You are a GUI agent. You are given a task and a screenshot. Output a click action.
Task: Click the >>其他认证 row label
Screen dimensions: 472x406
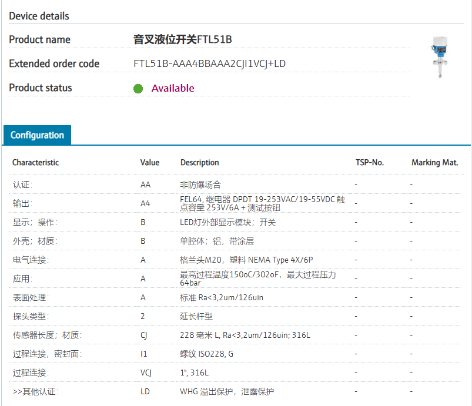pyautogui.click(x=35, y=391)
